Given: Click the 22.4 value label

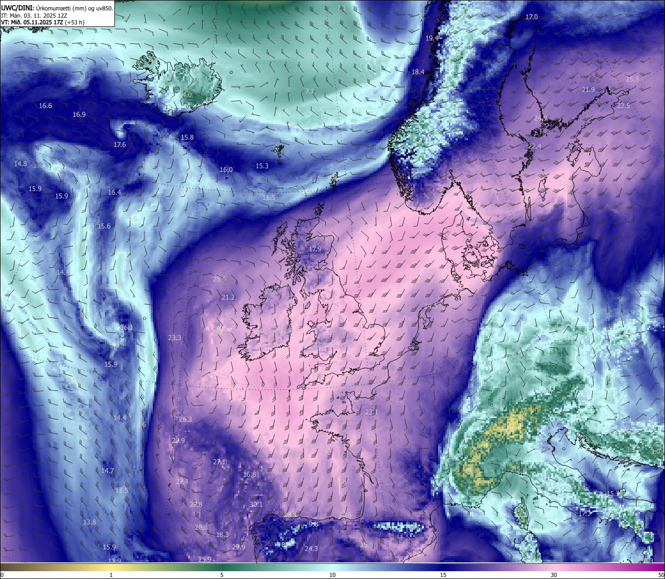Looking at the screenshot, I should pos(534,146).
